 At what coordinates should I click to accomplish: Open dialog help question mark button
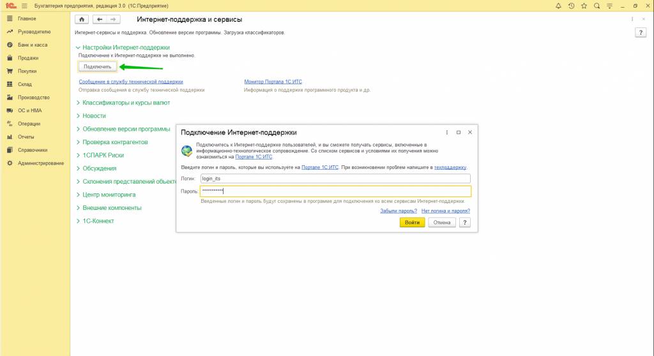pyautogui.click(x=465, y=223)
